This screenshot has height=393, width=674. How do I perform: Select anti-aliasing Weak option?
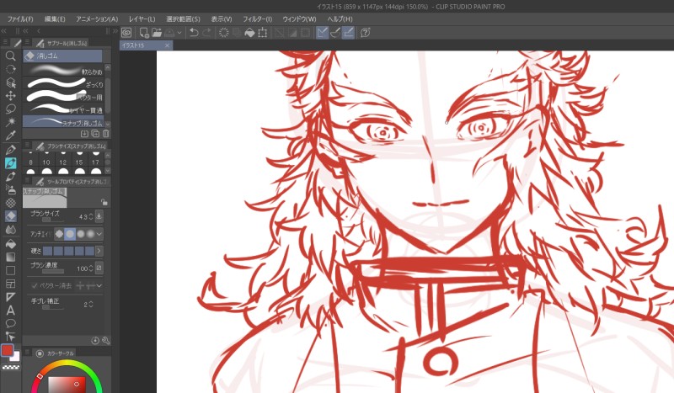[70, 234]
